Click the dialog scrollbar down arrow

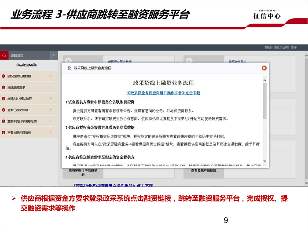[x=264, y=161]
